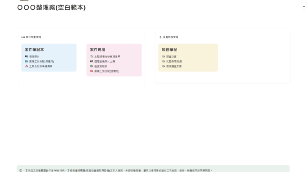Viewport: 305px width, 172px height.
Task: Click the red icon beside 工具&材料準備清單
Action: click(x=26, y=66)
